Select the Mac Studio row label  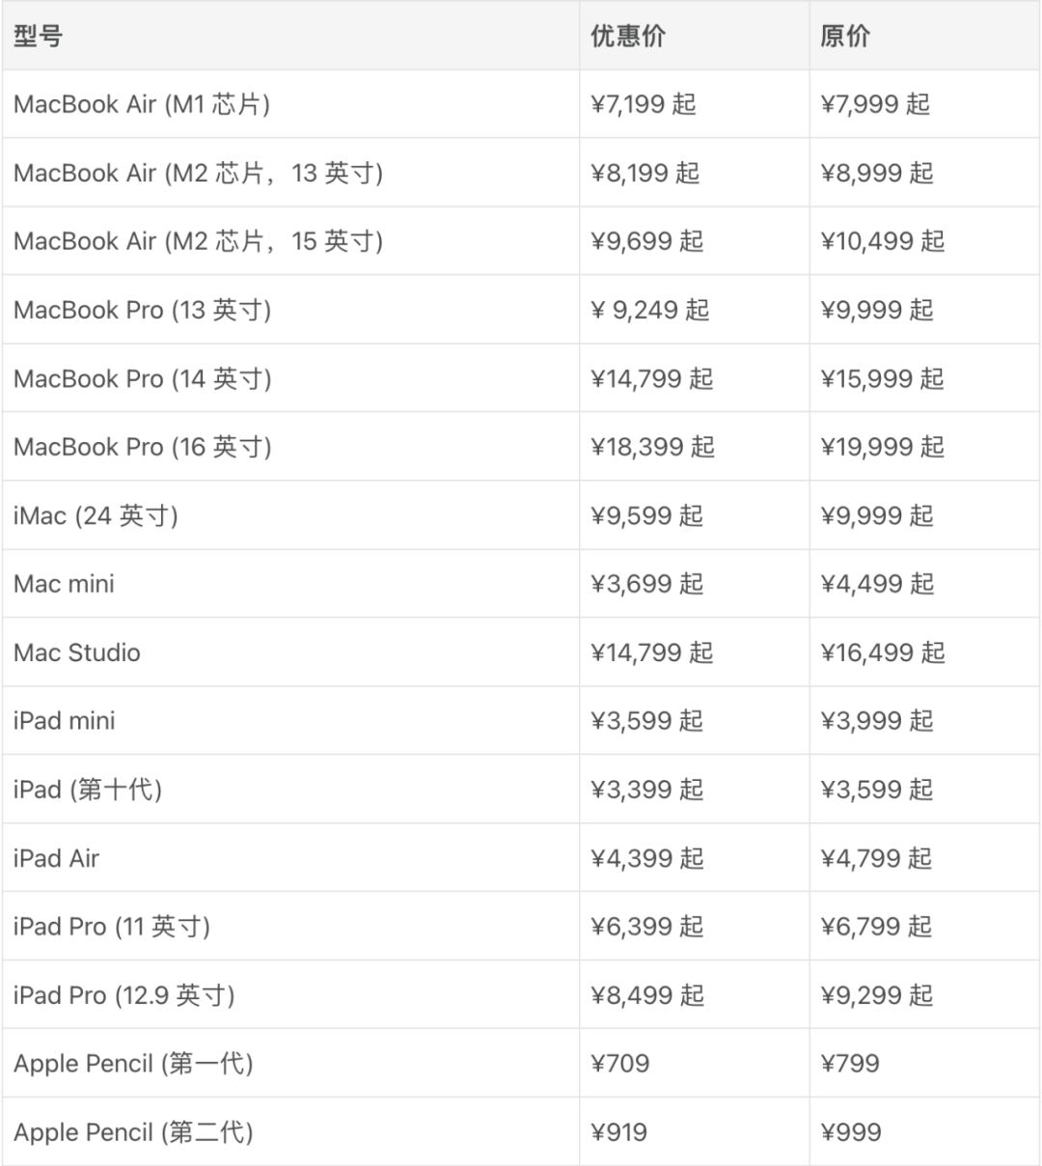click(77, 652)
